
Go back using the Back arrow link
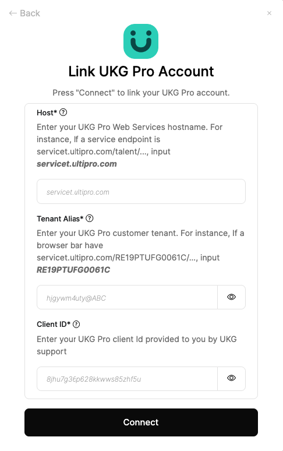[x=24, y=13]
